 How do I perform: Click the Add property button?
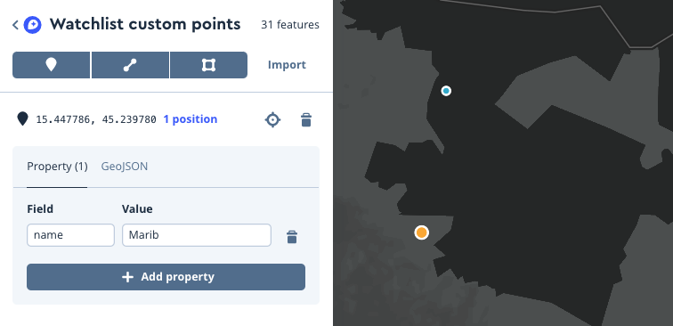coord(166,277)
